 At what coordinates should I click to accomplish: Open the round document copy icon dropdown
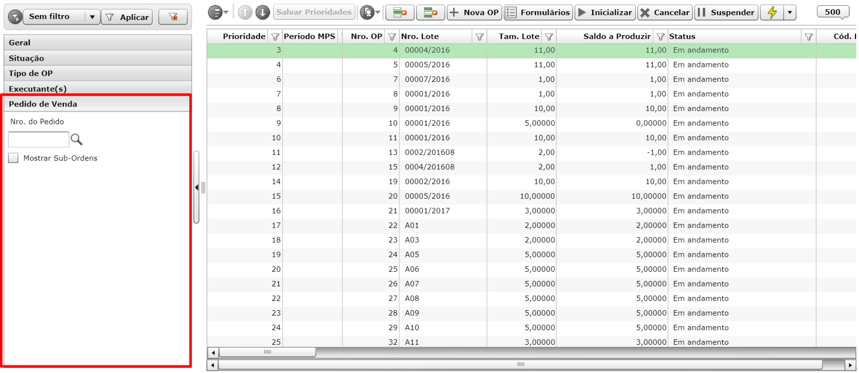pyautogui.click(x=369, y=12)
